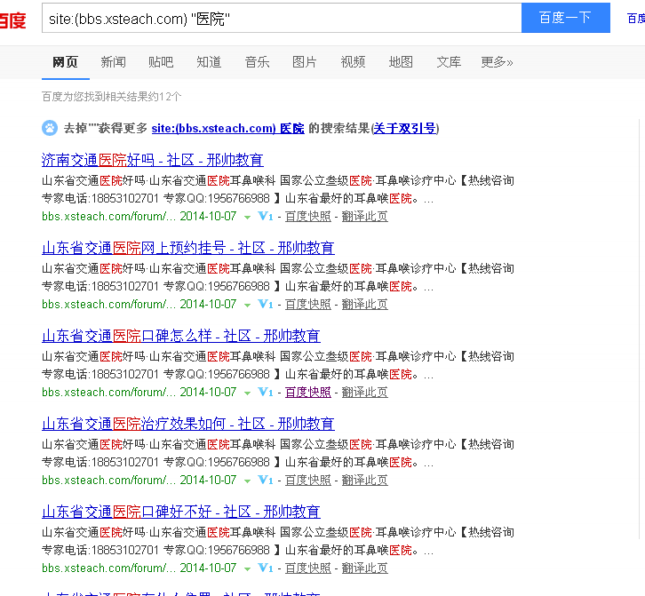Image resolution: width=645 pixels, height=596 pixels.
Task: Click the result count text 百度为您找到相关结果约12个
Action: point(111,97)
